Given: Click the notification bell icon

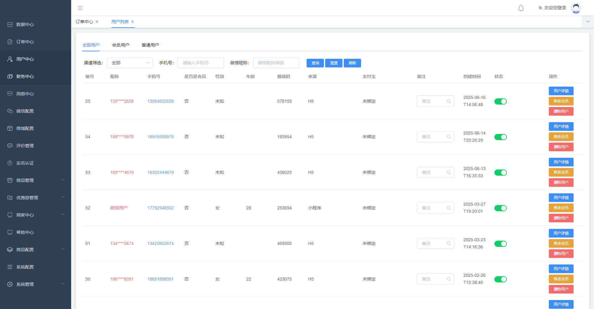Looking at the screenshot, I should [x=521, y=8].
